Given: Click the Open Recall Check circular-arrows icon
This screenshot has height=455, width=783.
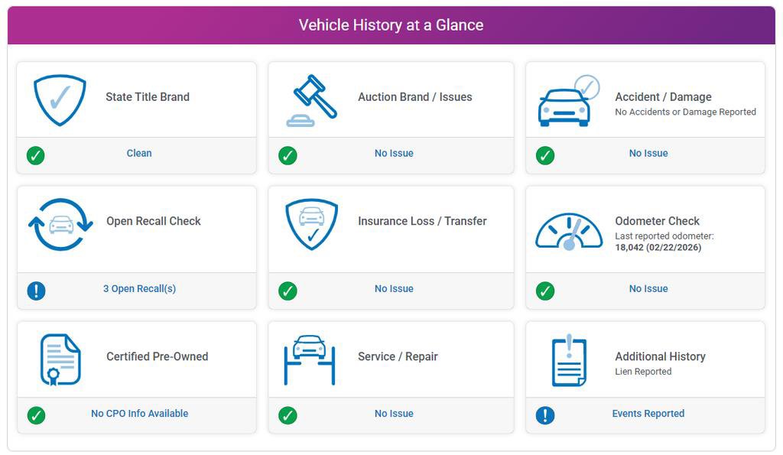Looking at the screenshot, I should pos(60,224).
